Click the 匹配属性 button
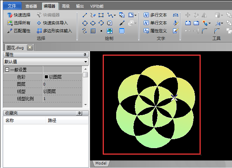 [x=19, y=31]
